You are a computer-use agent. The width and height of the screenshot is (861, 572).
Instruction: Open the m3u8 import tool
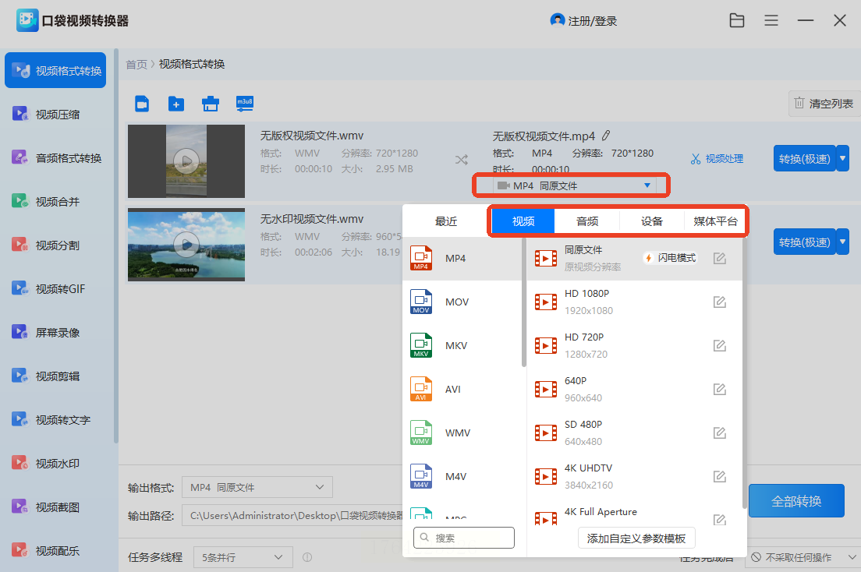coord(245,104)
